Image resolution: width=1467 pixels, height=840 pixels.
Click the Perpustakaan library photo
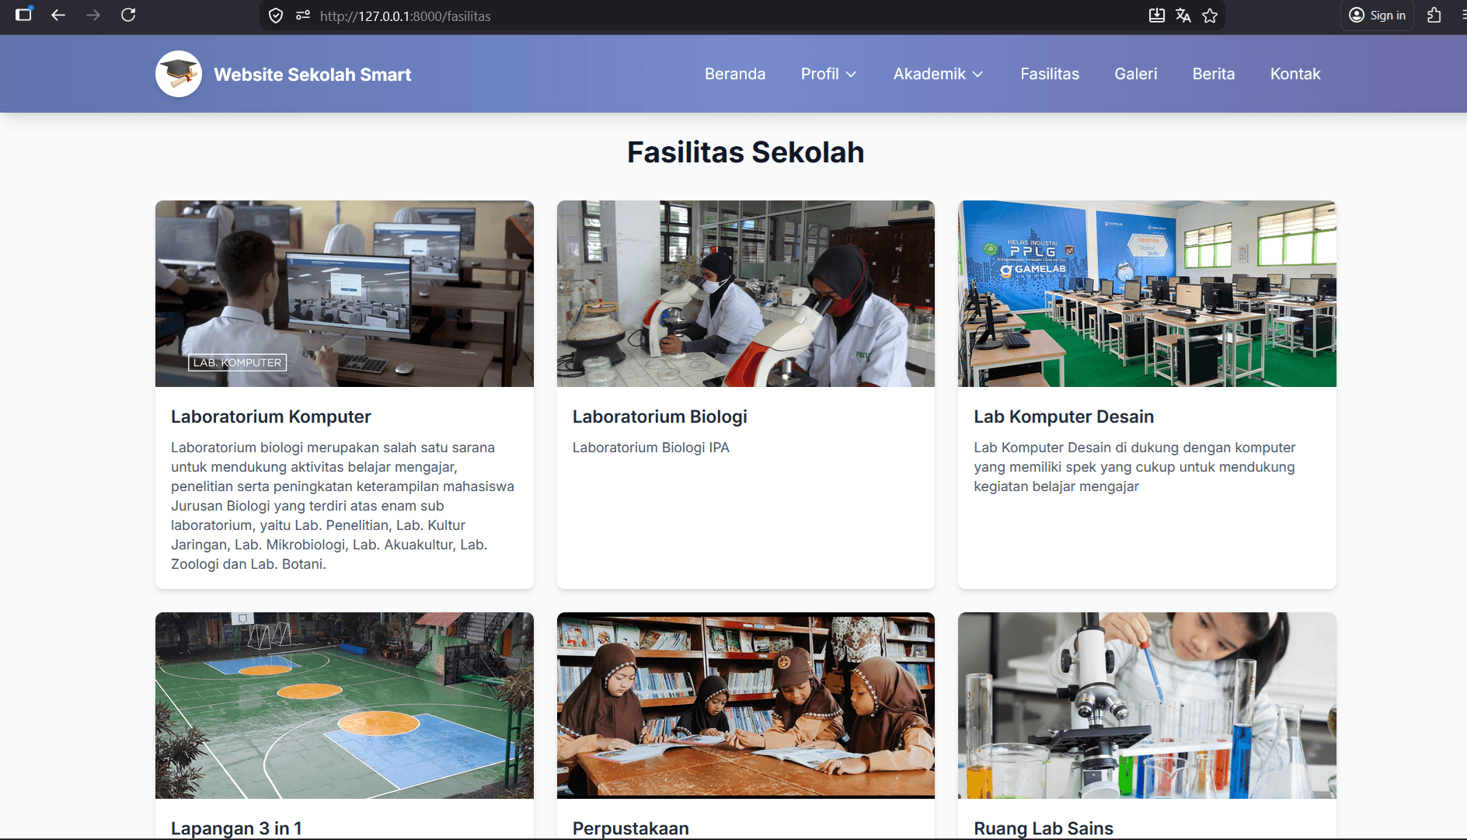point(746,706)
